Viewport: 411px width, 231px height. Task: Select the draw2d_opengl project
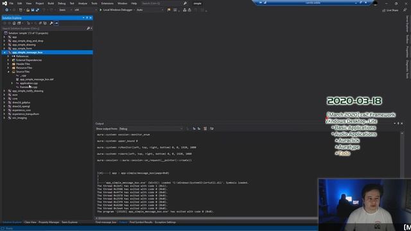21,107
